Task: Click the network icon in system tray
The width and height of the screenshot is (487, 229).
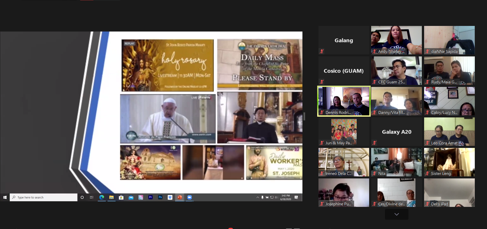Action: tap(272, 197)
